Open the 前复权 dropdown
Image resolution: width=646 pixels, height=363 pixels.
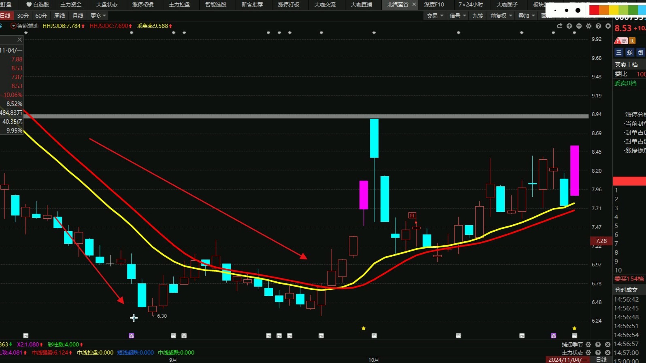[501, 16]
